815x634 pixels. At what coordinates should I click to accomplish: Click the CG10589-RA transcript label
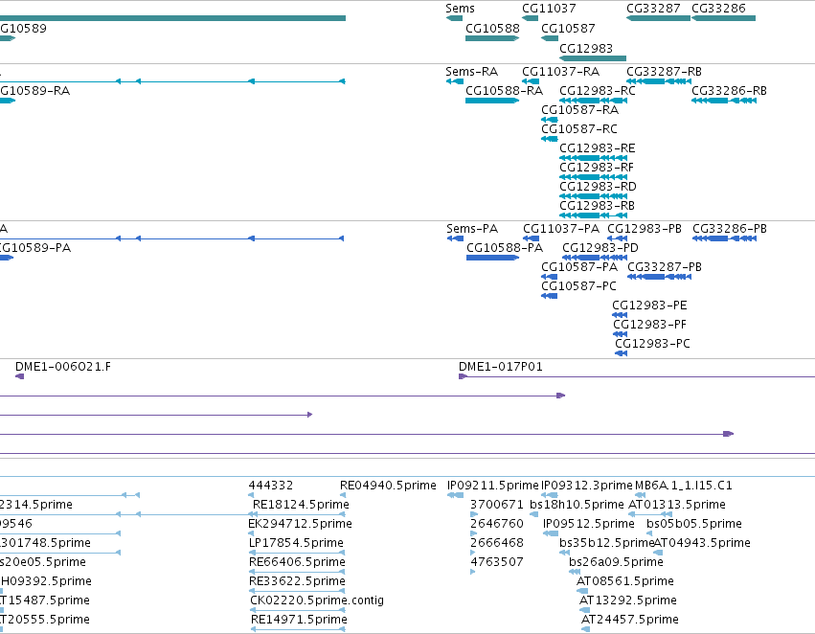(x=34, y=91)
